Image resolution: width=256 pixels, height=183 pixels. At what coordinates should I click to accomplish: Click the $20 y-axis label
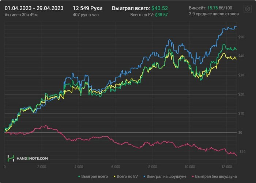[x=241, y=94]
